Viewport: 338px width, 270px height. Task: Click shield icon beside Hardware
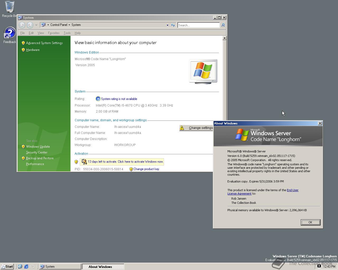[23, 50]
